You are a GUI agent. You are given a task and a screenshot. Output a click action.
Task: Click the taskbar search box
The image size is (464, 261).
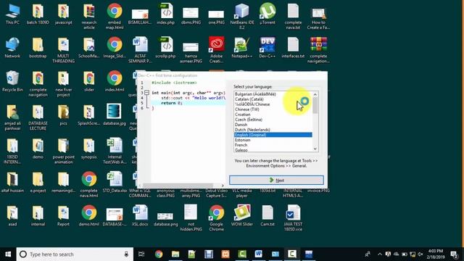[75, 254]
